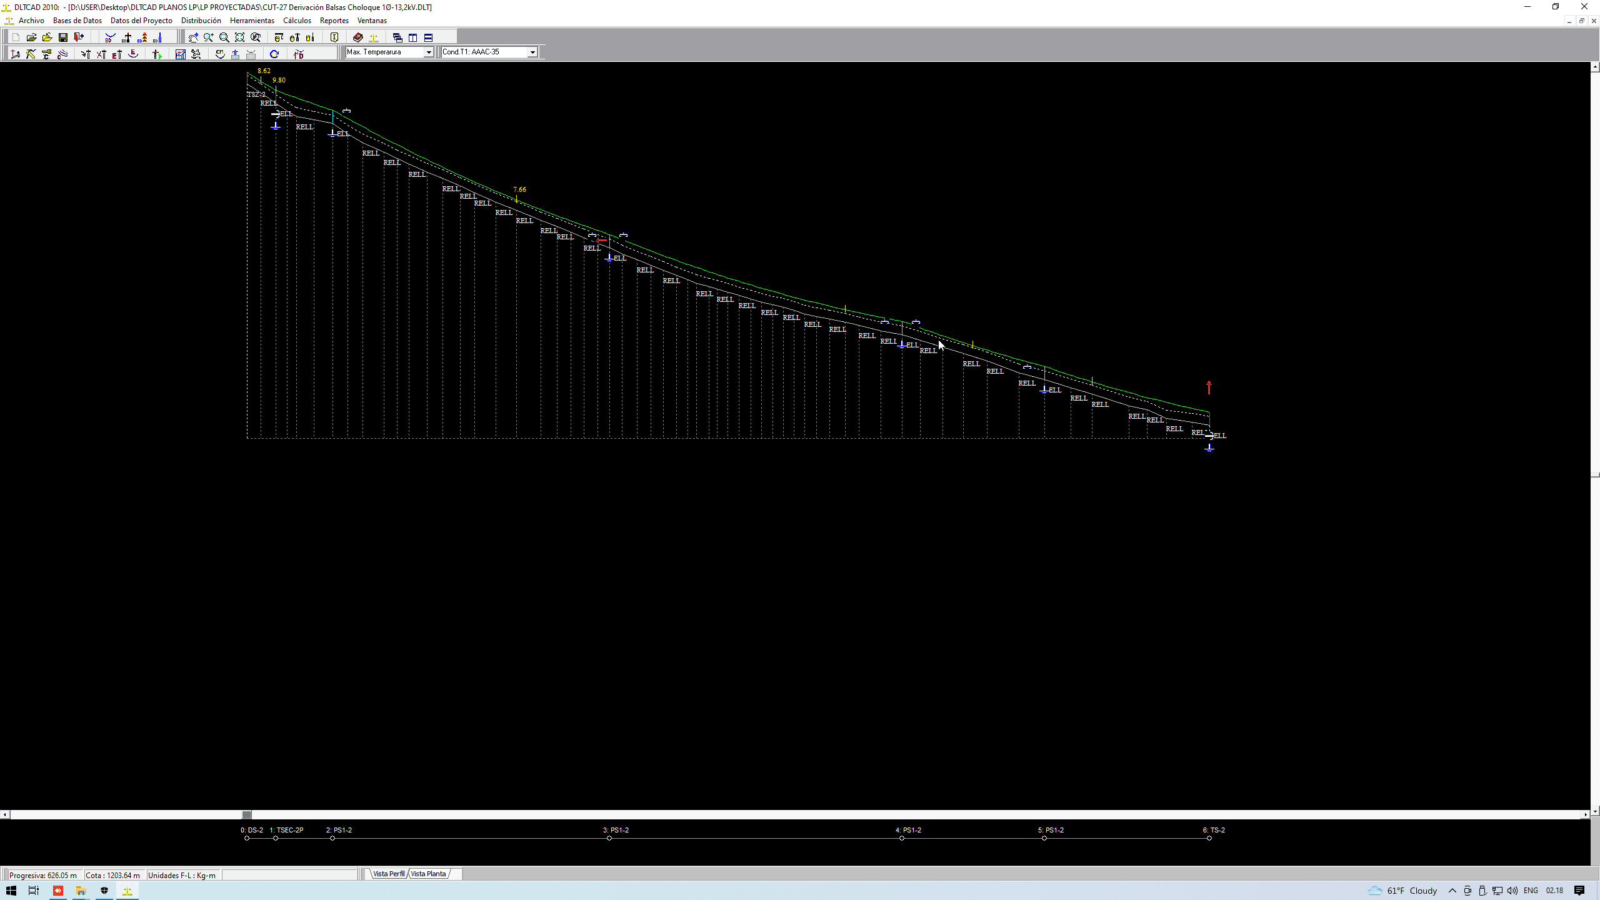The width and height of the screenshot is (1600, 900).
Task: Open the Distribución menu
Action: (x=201, y=21)
